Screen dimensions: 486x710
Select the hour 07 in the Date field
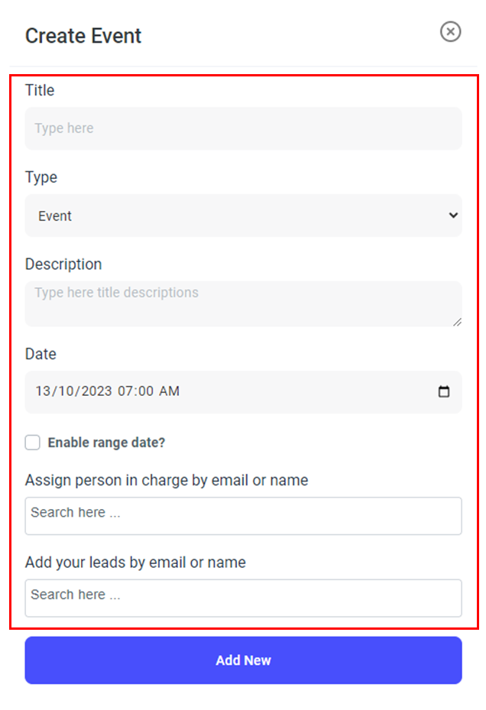[125, 391]
